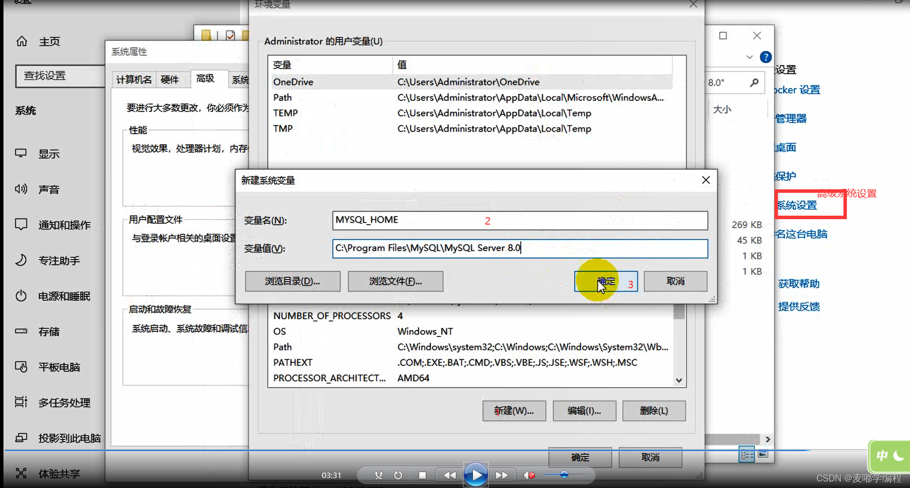Click 确定 in the 新建系统变量 dialog
The height and width of the screenshot is (488, 910).
606,281
